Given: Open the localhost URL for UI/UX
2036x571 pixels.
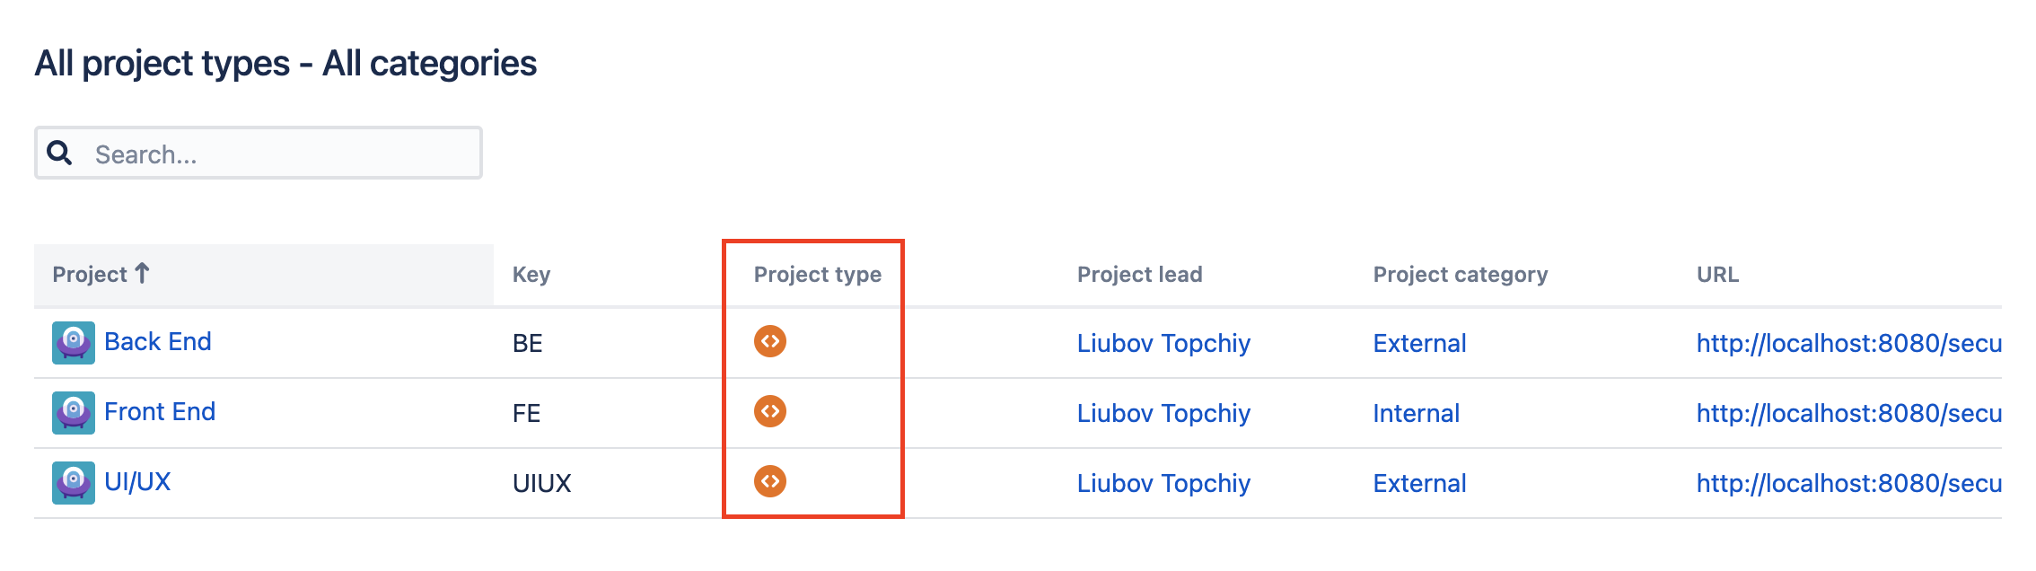Looking at the screenshot, I should coord(1848,484).
